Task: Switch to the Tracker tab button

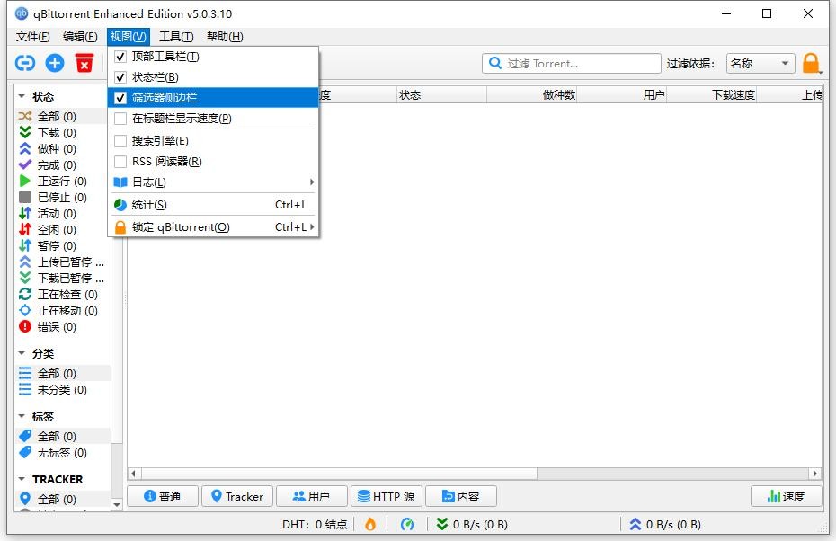Action: (x=236, y=496)
